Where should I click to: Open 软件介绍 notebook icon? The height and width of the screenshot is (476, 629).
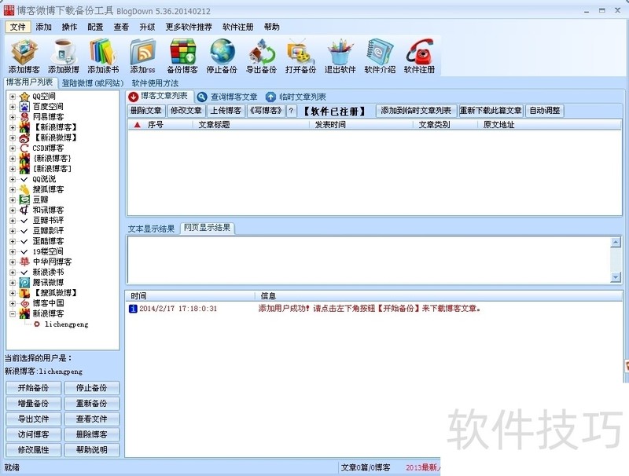(x=380, y=52)
